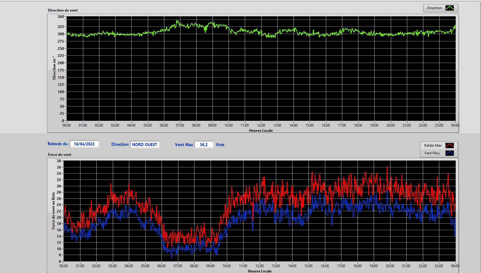Click the 38 value on wind force axis
Screen dimensions: 481x273
[59, 161]
